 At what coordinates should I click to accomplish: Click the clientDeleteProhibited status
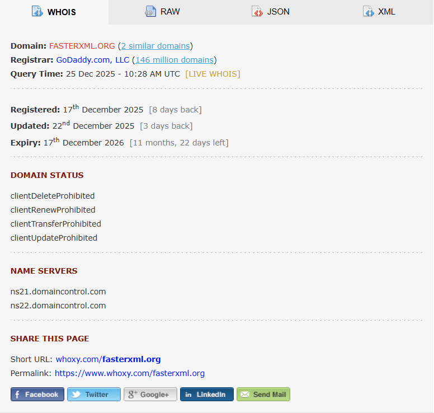pyautogui.click(x=53, y=196)
